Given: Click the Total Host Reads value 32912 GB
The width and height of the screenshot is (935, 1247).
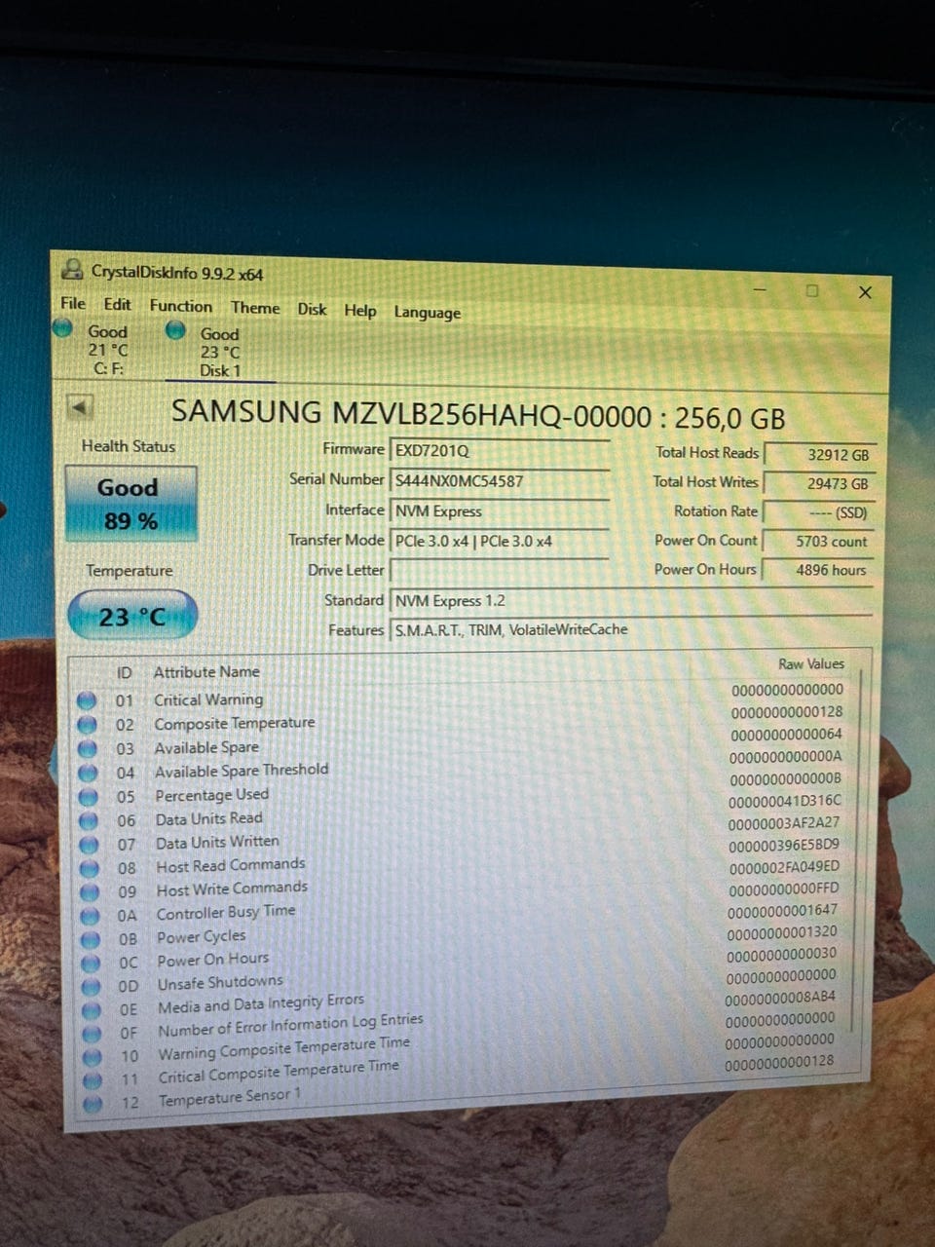Looking at the screenshot, I should [x=819, y=455].
